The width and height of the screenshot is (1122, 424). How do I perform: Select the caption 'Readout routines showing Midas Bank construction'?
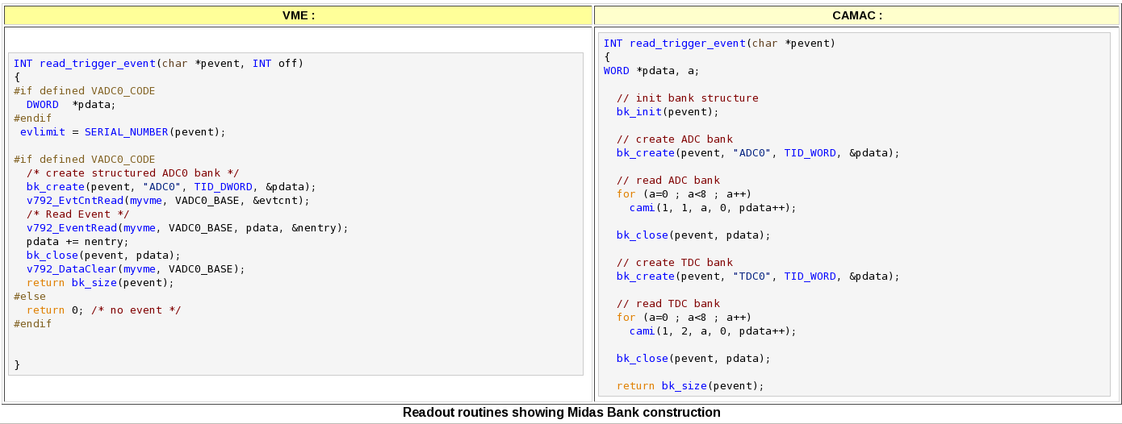[561, 413]
